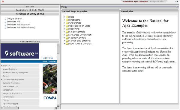
Task: Expand the Special Controls tree node
Action: [64, 38]
